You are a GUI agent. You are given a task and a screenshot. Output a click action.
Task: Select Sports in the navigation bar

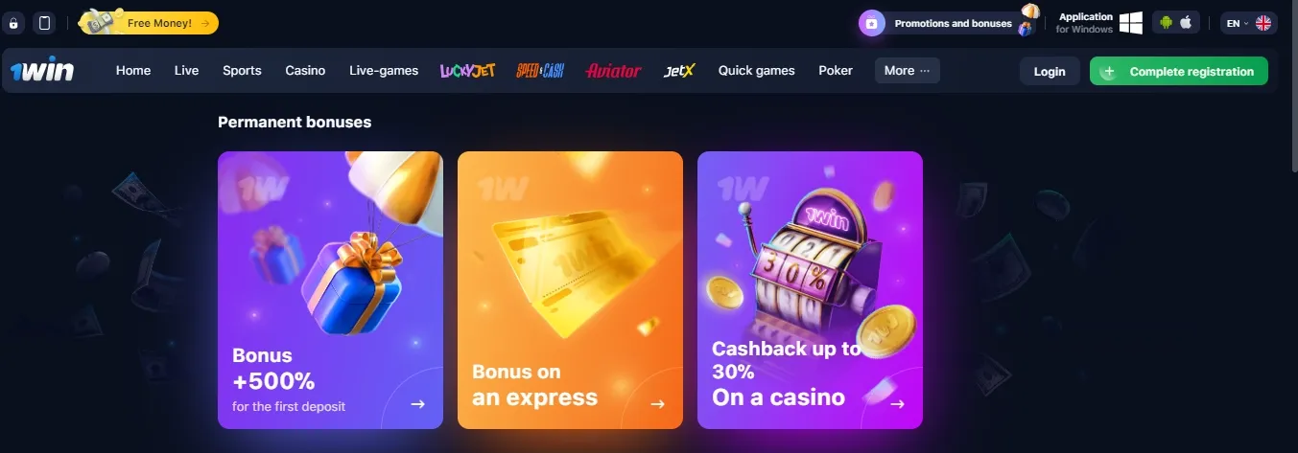coord(242,71)
